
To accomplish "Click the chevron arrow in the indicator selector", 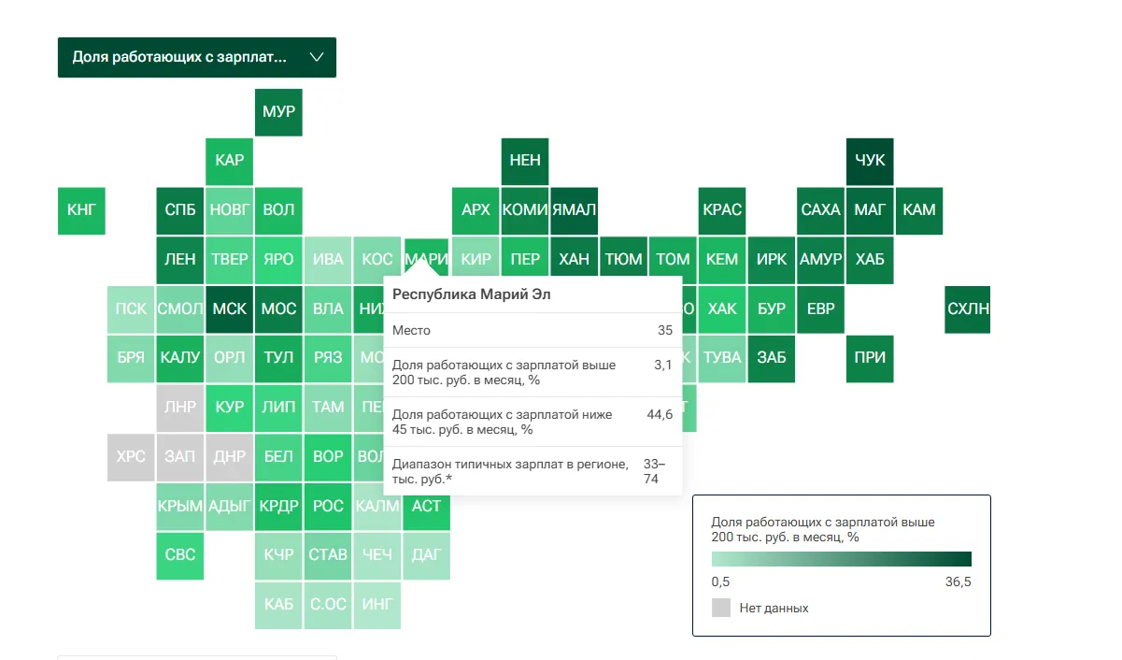I will pos(316,57).
